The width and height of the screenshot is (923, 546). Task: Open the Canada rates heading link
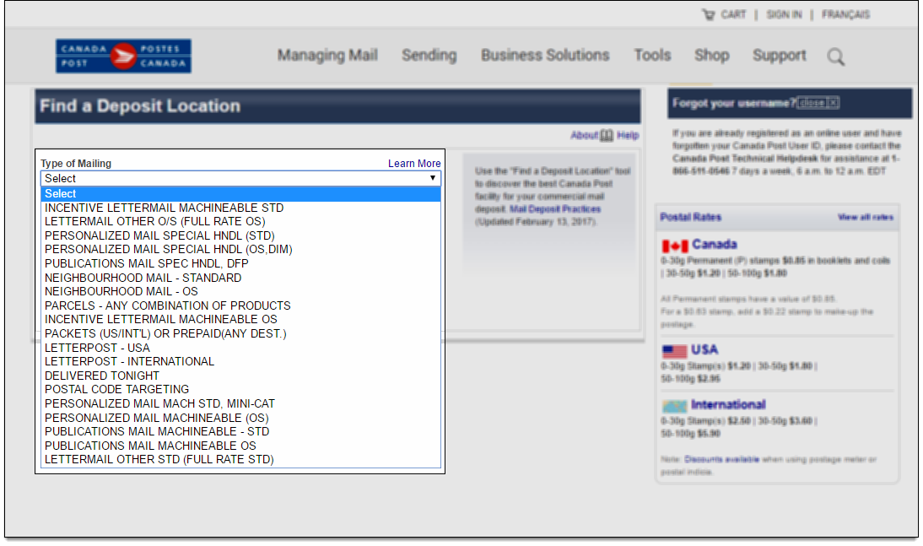pyautogui.click(x=714, y=245)
